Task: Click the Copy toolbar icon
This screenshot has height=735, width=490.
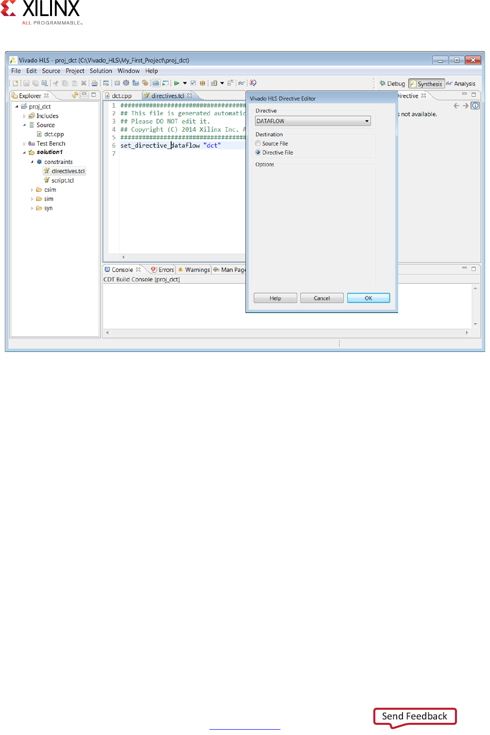Action: tap(65, 83)
